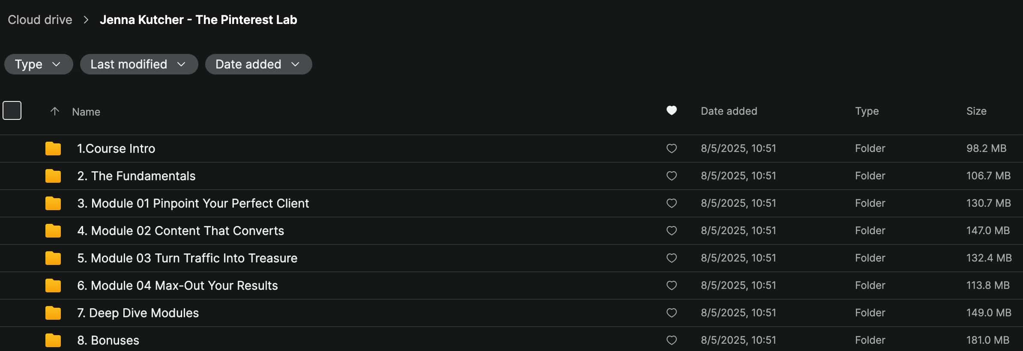Sort by the Date added column header
The height and width of the screenshot is (351, 1023).
click(729, 111)
